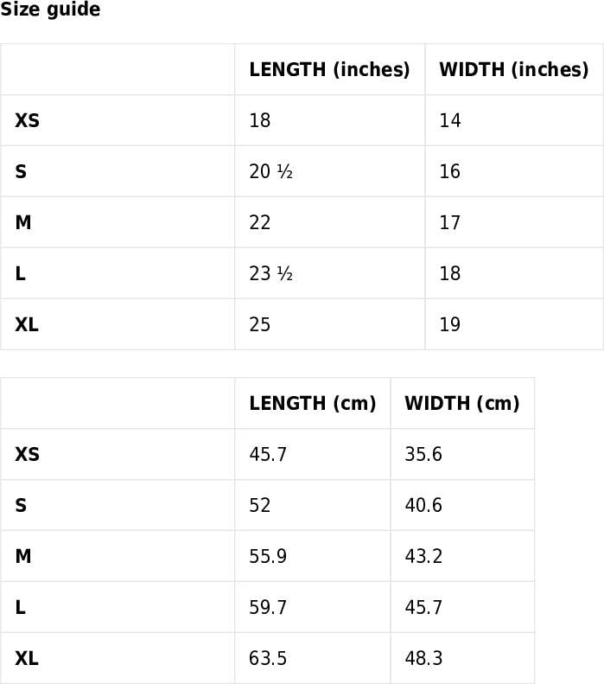Click the cm width value 35.6
This screenshot has height=684, width=604.
point(423,455)
